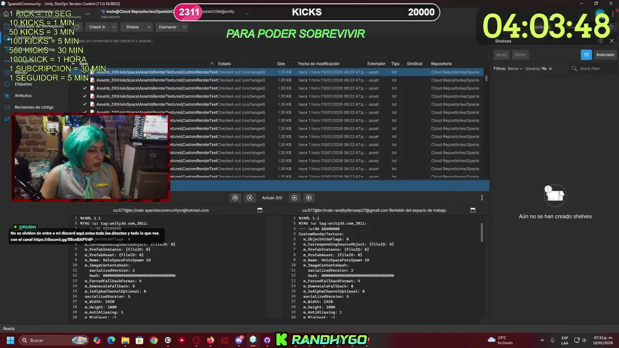Click the file list vertical scrollbar
Viewport: 619px width, 348px height.
486,77
